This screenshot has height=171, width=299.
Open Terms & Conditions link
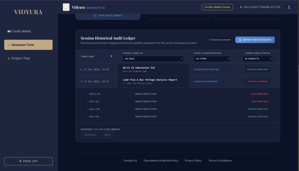tap(220, 161)
